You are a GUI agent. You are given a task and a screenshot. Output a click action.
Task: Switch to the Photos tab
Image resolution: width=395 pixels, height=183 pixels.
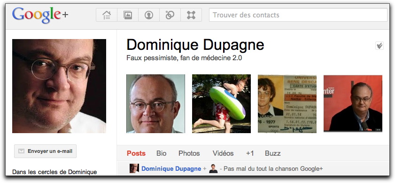point(189,153)
